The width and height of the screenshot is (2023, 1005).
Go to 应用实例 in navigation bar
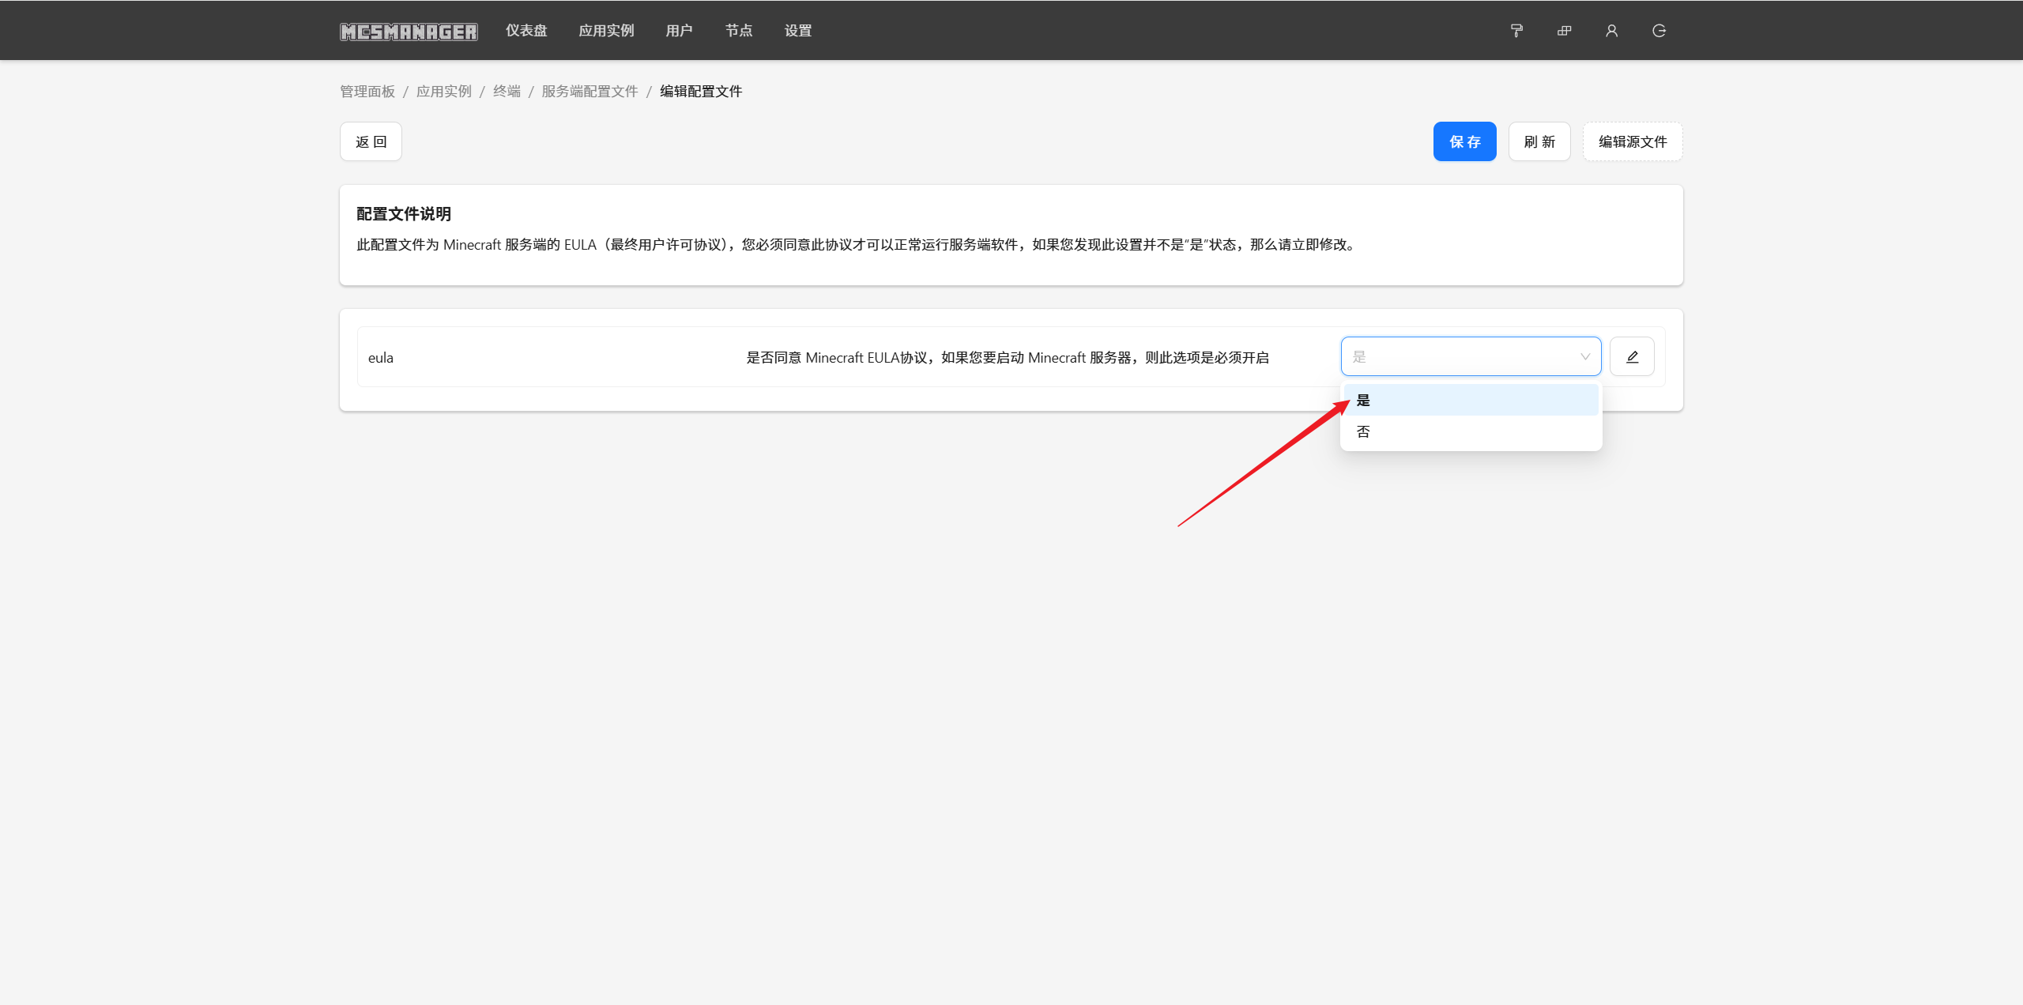click(606, 31)
